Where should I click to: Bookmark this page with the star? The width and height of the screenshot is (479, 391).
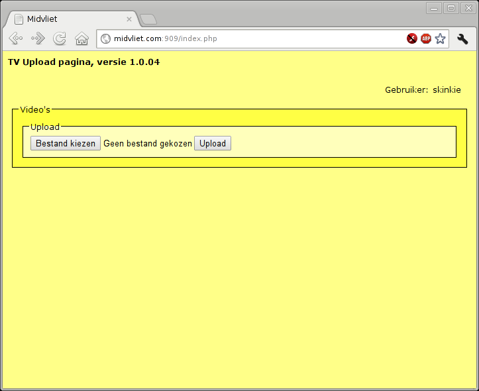[440, 38]
